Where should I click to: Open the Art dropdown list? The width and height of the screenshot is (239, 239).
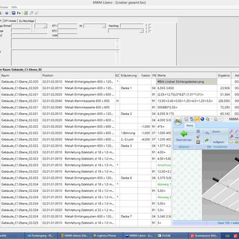pos(104,26)
